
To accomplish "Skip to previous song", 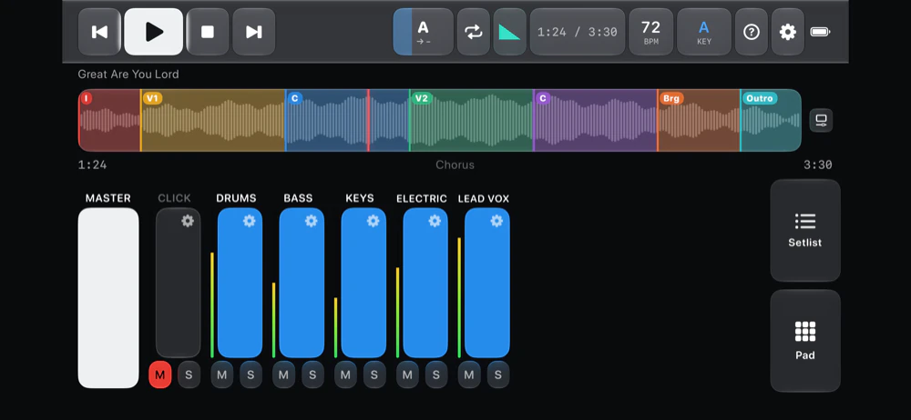I will click(99, 32).
